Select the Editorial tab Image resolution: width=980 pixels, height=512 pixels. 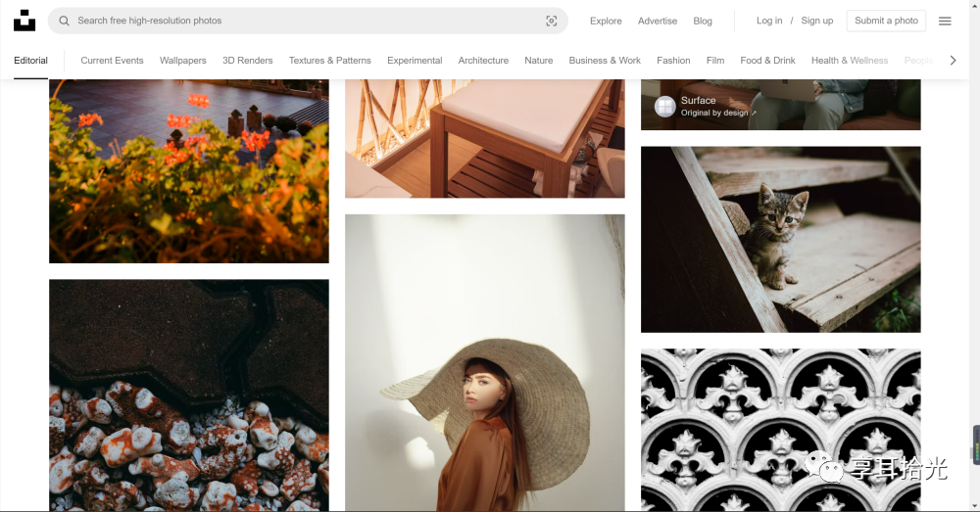coord(30,61)
